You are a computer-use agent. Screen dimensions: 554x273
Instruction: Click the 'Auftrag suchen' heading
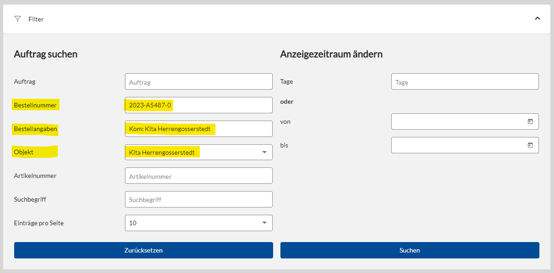click(46, 54)
